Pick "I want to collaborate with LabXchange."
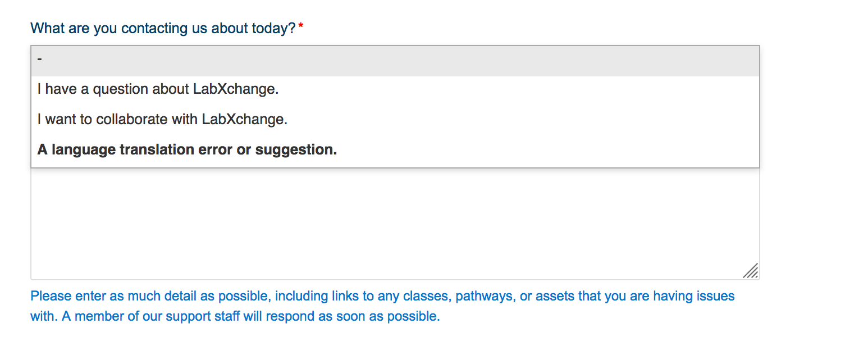 point(162,120)
